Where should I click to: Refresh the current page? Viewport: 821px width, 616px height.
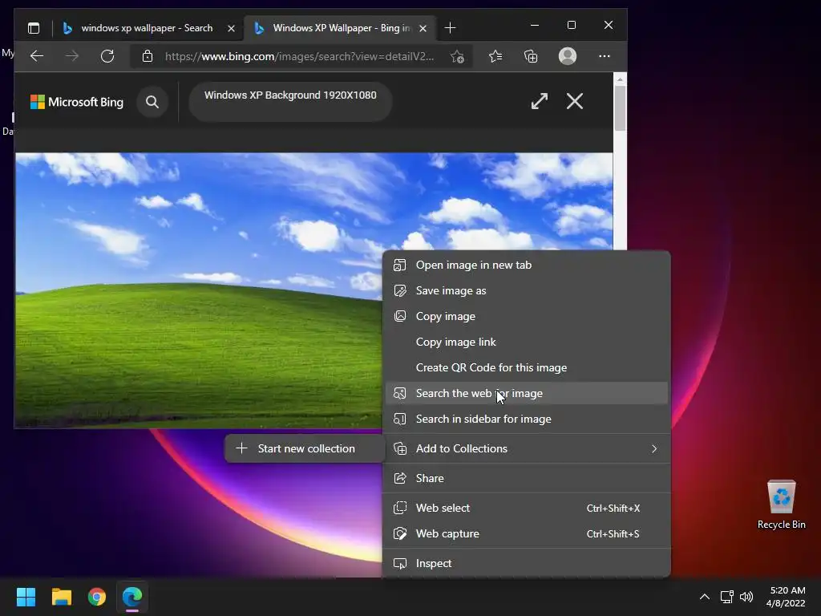[x=107, y=56]
